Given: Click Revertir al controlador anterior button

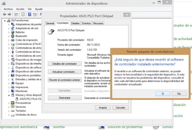Looking at the screenshot, I should (65, 80).
